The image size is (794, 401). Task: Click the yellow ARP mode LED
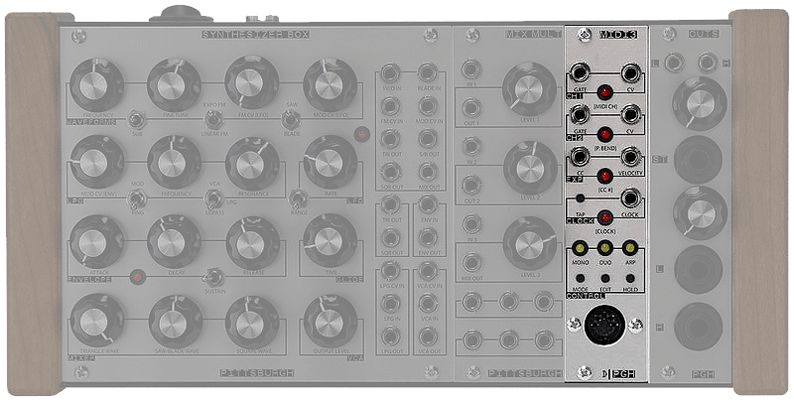point(629,248)
